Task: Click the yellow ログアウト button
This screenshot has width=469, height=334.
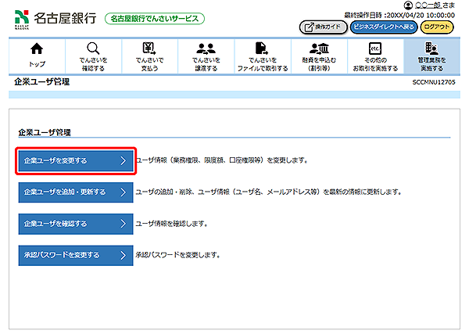Action: pos(438,26)
